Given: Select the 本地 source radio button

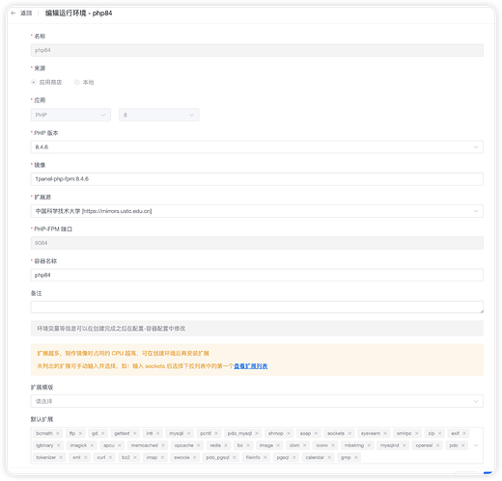Looking at the screenshot, I should coord(76,82).
